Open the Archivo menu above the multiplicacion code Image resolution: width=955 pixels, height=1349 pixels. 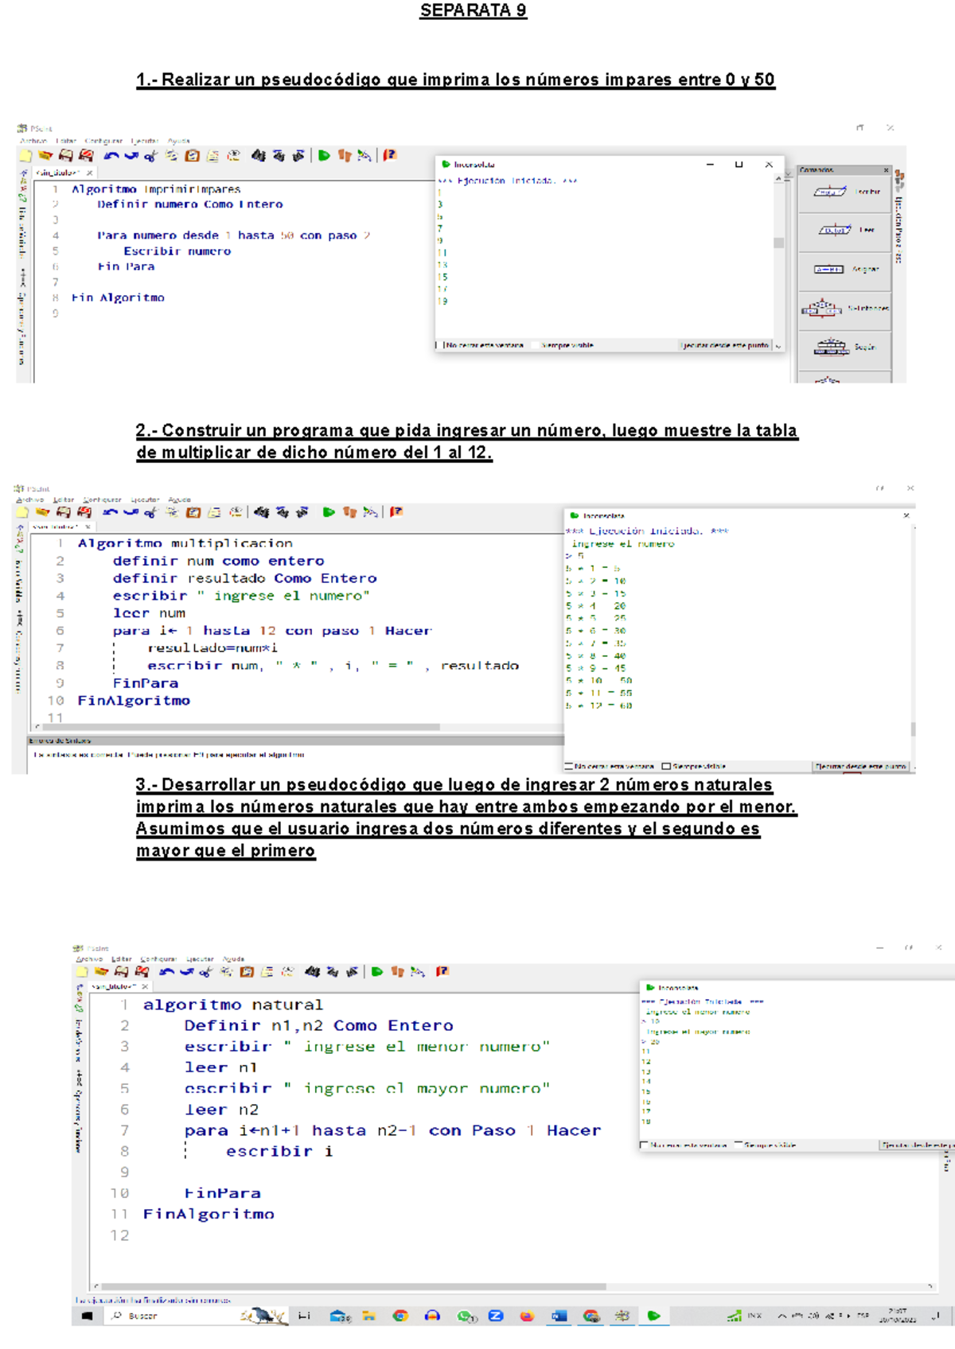(30, 500)
